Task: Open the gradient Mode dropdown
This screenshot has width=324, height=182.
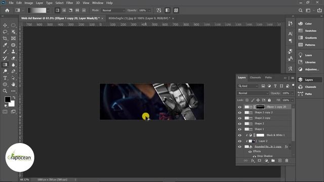Action: [x=113, y=10]
